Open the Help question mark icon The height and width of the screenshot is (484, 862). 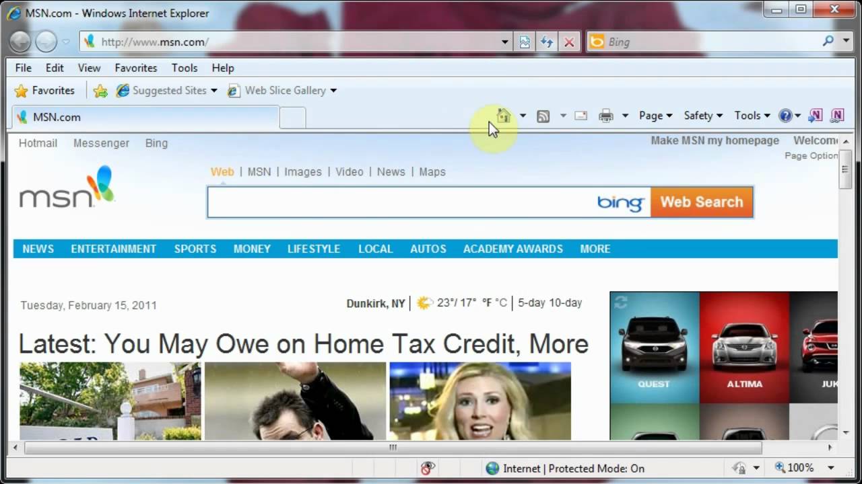[785, 116]
